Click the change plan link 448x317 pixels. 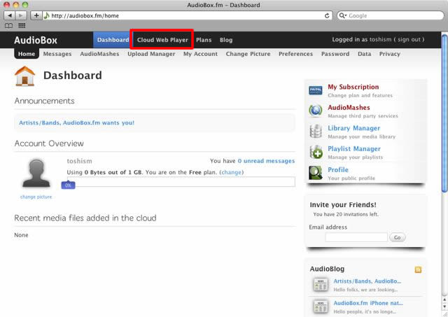232,172
